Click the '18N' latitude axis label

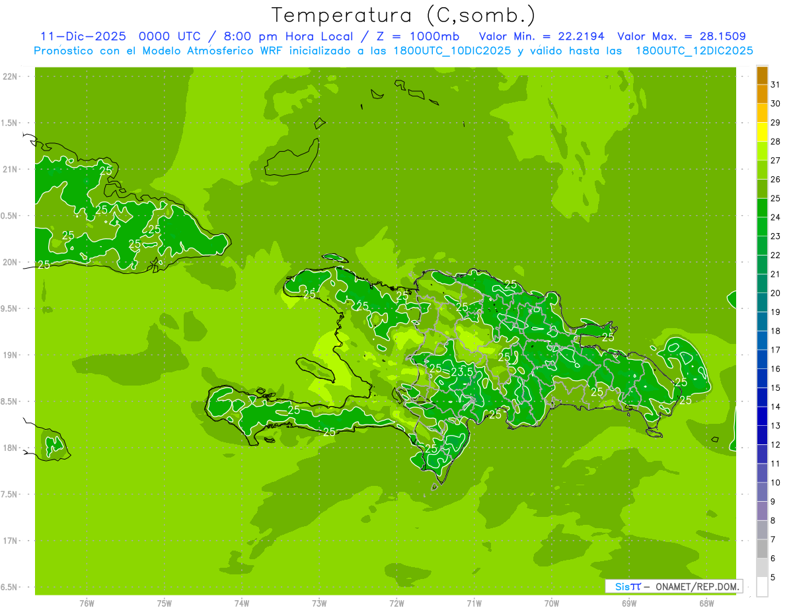[x=11, y=448]
